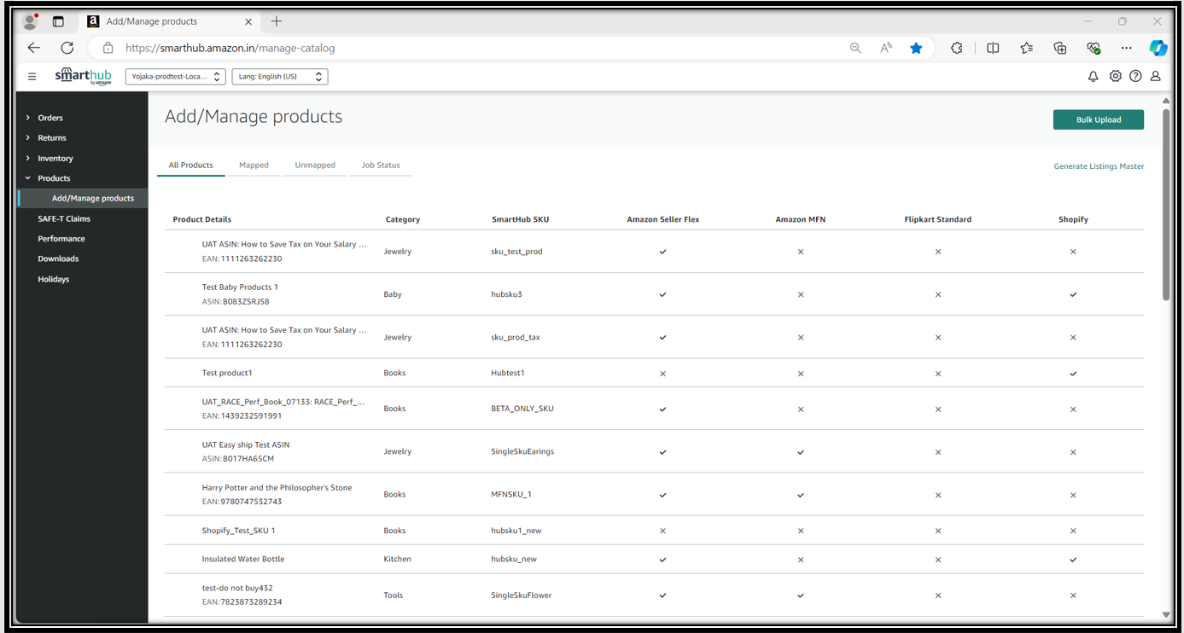1184x633 pixels.
Task: Click Shopify_Test_SKU 1 product name
Action: 238,531
